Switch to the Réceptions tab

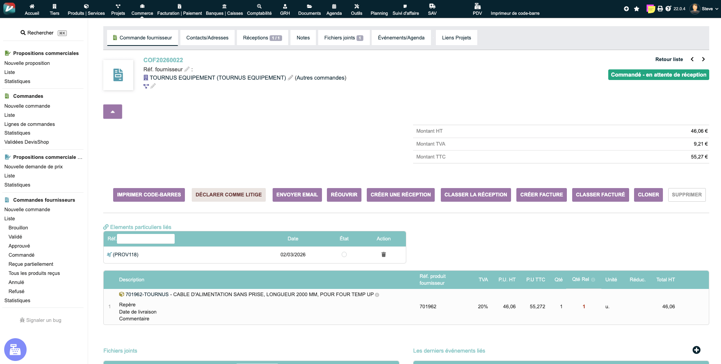[262, 38]
